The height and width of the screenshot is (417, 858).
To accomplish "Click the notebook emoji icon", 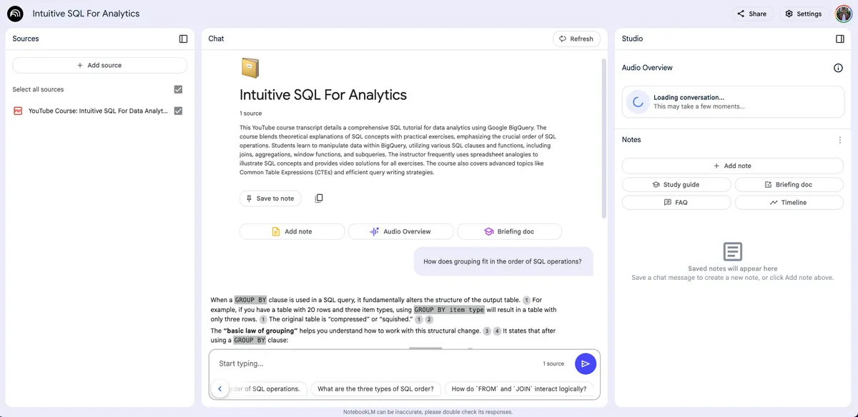I will pyautogui.click(x=250, y=68).
